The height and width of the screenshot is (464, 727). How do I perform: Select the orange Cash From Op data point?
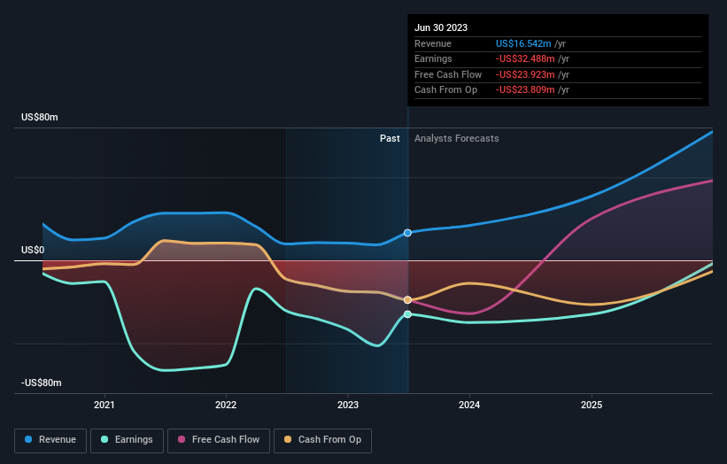point(407,300)
